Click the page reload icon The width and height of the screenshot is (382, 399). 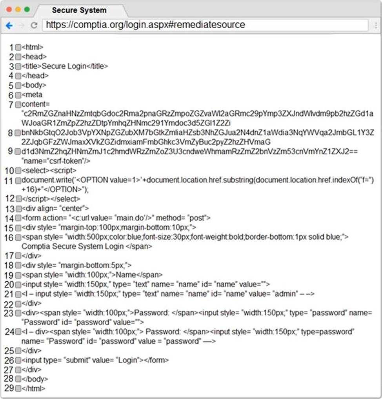coord(34,25)
